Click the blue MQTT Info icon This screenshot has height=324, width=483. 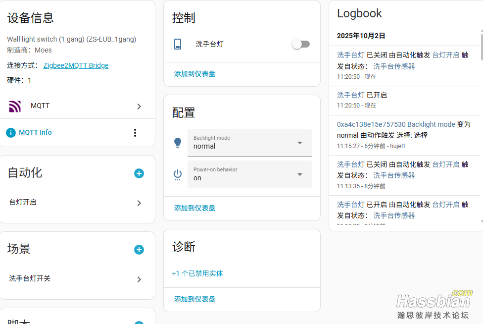[x=11, y=133]
